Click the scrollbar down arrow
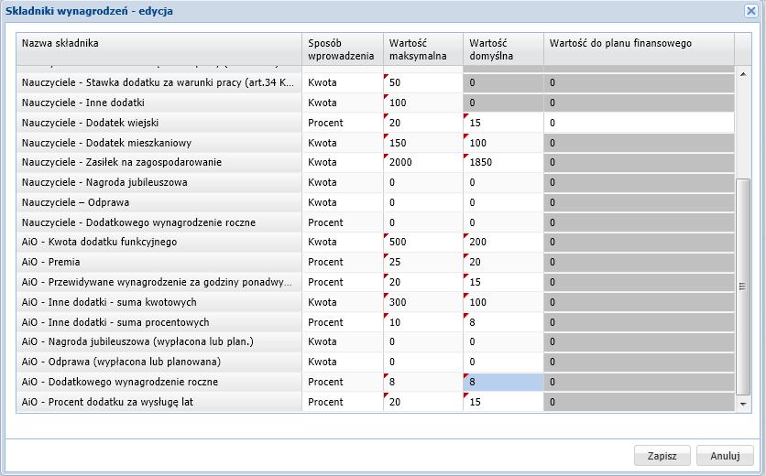 coord(743,405)
